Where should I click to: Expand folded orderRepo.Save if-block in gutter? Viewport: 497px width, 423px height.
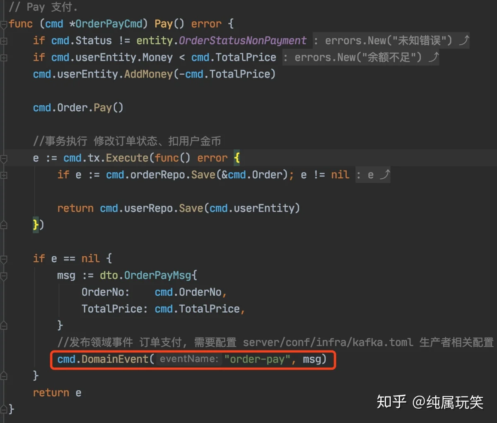(x=4, y=175)
